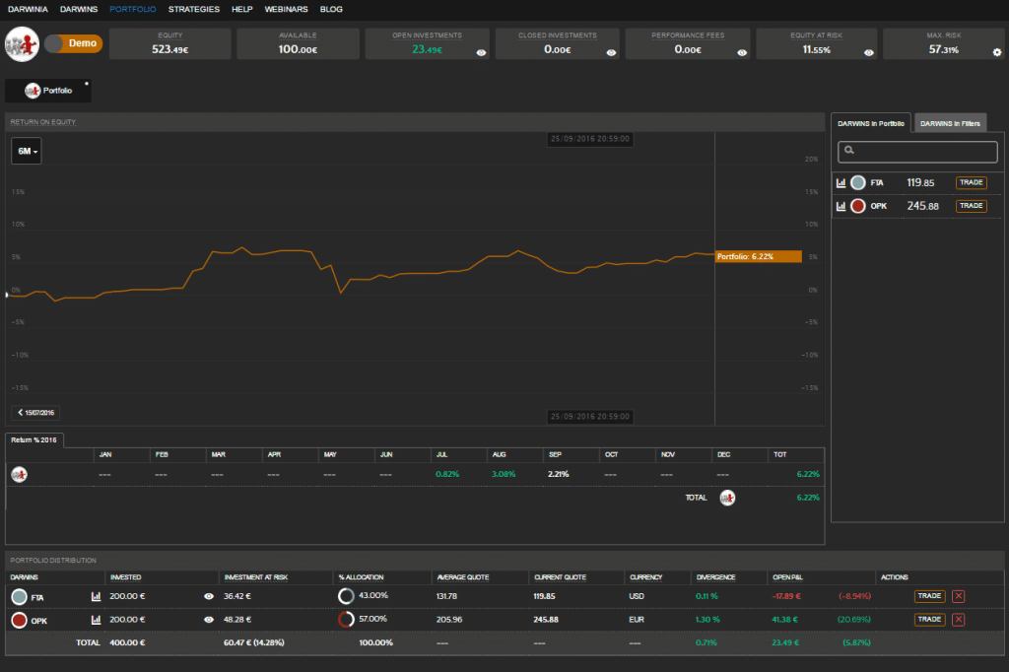1009x672 pixels.
Task: Click the chart icon beside FTA in sidebar
Action: tap(841, 182)
